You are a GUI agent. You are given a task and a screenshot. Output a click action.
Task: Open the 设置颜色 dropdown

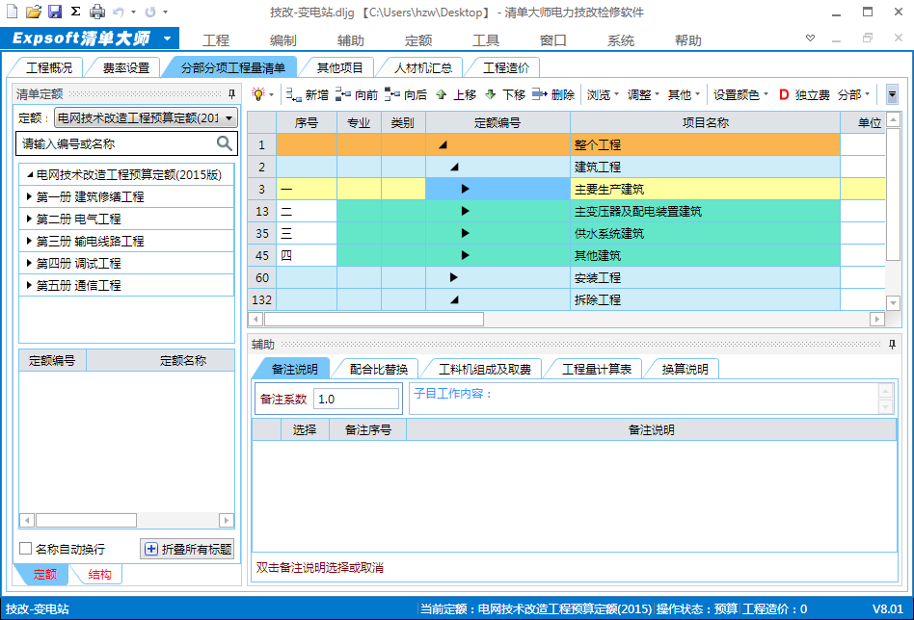[x=740, y=95]
